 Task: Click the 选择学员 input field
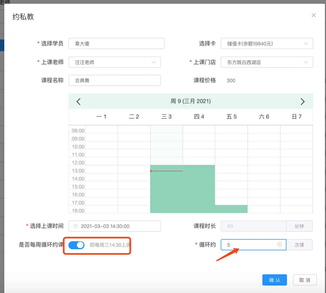point(116,44)
